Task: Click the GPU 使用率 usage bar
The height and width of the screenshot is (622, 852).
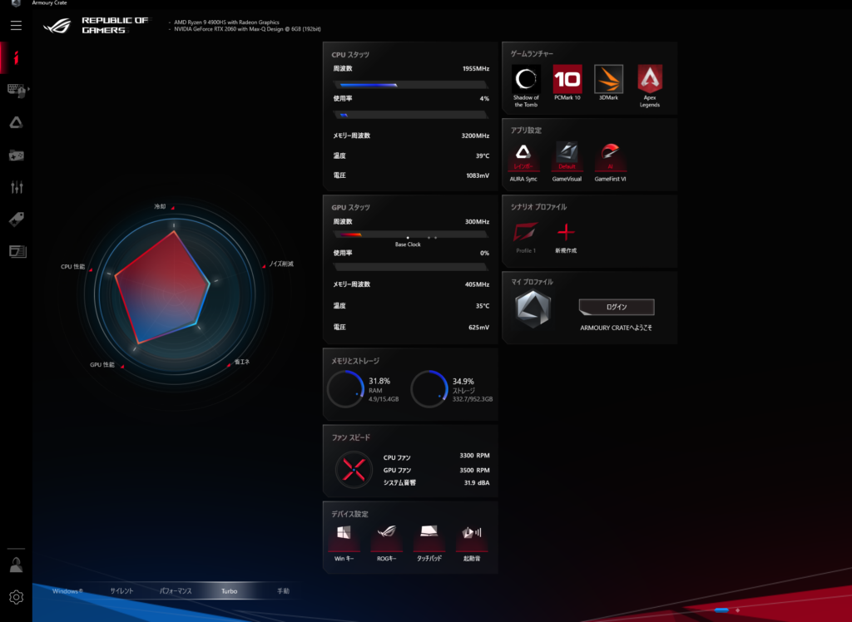Action: (x=411, y=267)
